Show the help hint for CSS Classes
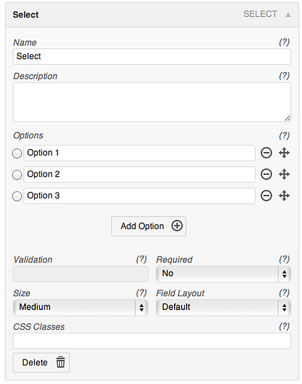 tap(284, 327)
